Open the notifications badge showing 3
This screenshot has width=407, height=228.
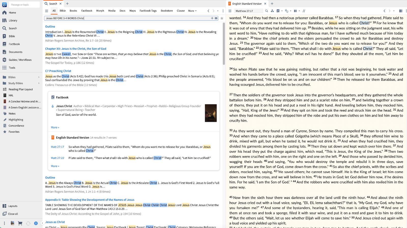coord(36,223)
